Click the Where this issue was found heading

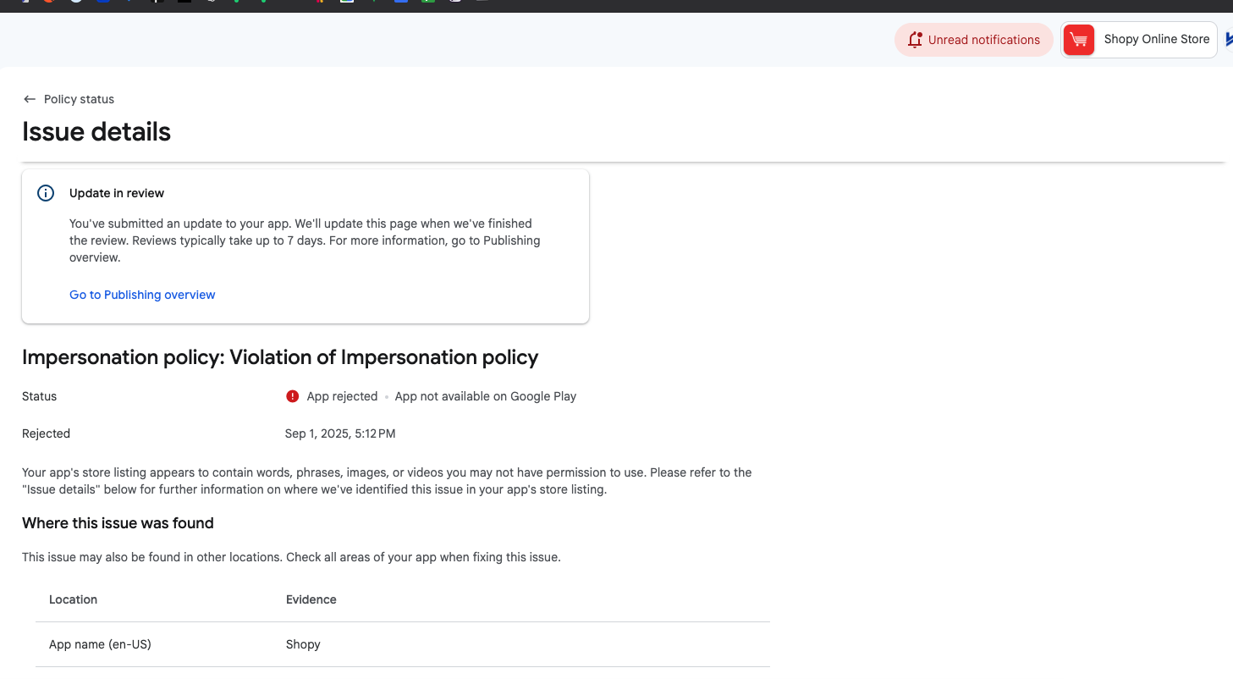point(118,523)
